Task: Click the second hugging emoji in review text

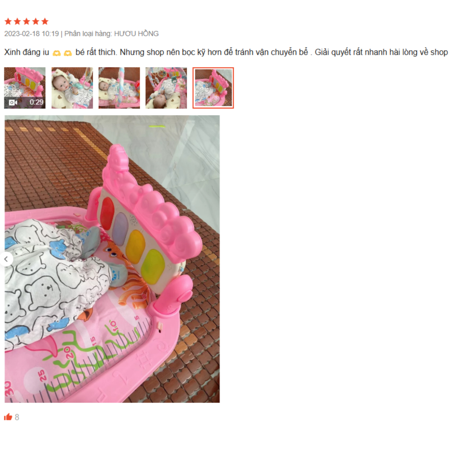Action: click(x=68, y=53)
